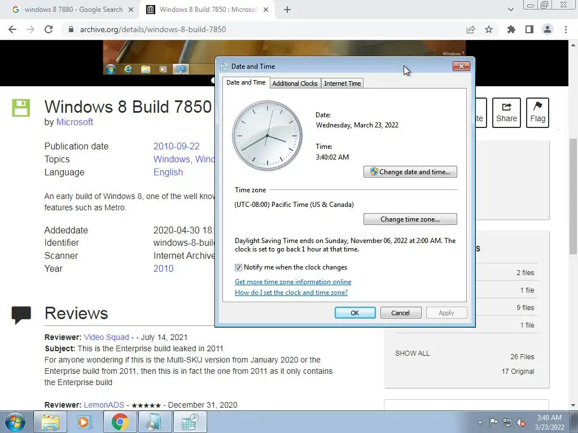The width and height of the screenshot is (578, 433).
Task: Reload the archive.org page
Action: [49, 29]
